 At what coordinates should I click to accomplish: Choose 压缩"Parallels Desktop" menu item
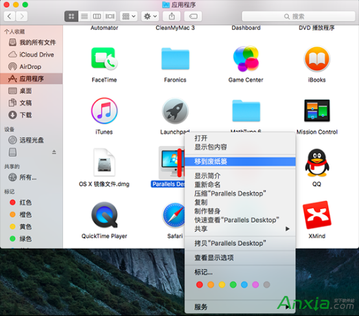point(240,194)
